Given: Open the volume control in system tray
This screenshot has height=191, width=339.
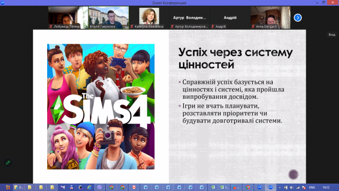Looking at the screenshot, I should pos(292,187).
